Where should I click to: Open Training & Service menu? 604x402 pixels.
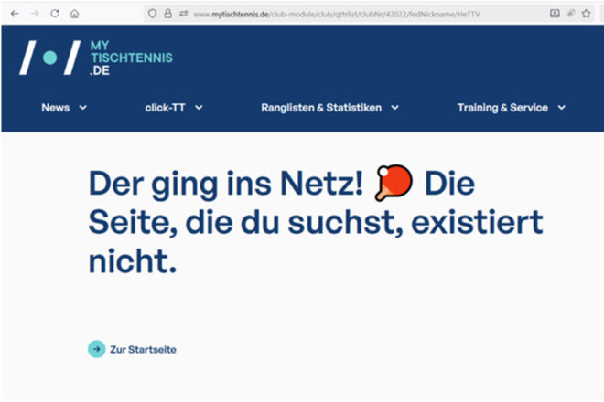[502, 108]
